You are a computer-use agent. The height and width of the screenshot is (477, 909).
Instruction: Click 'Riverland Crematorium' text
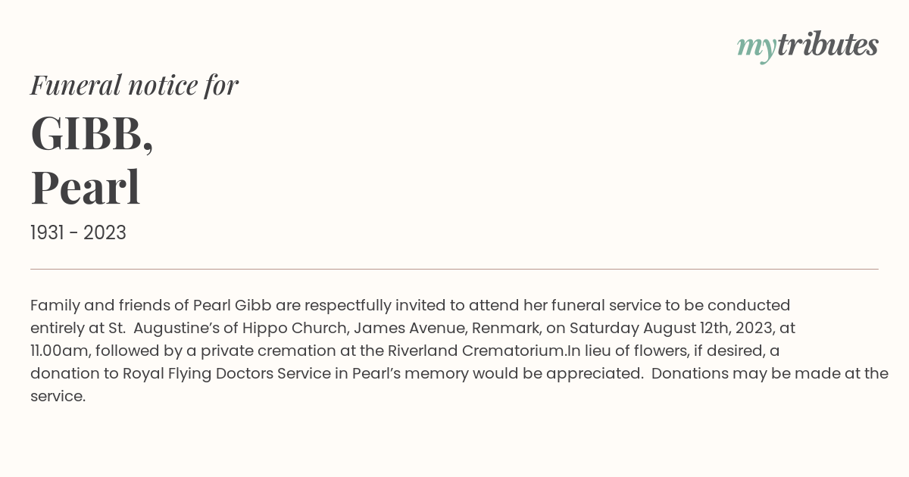476,351
